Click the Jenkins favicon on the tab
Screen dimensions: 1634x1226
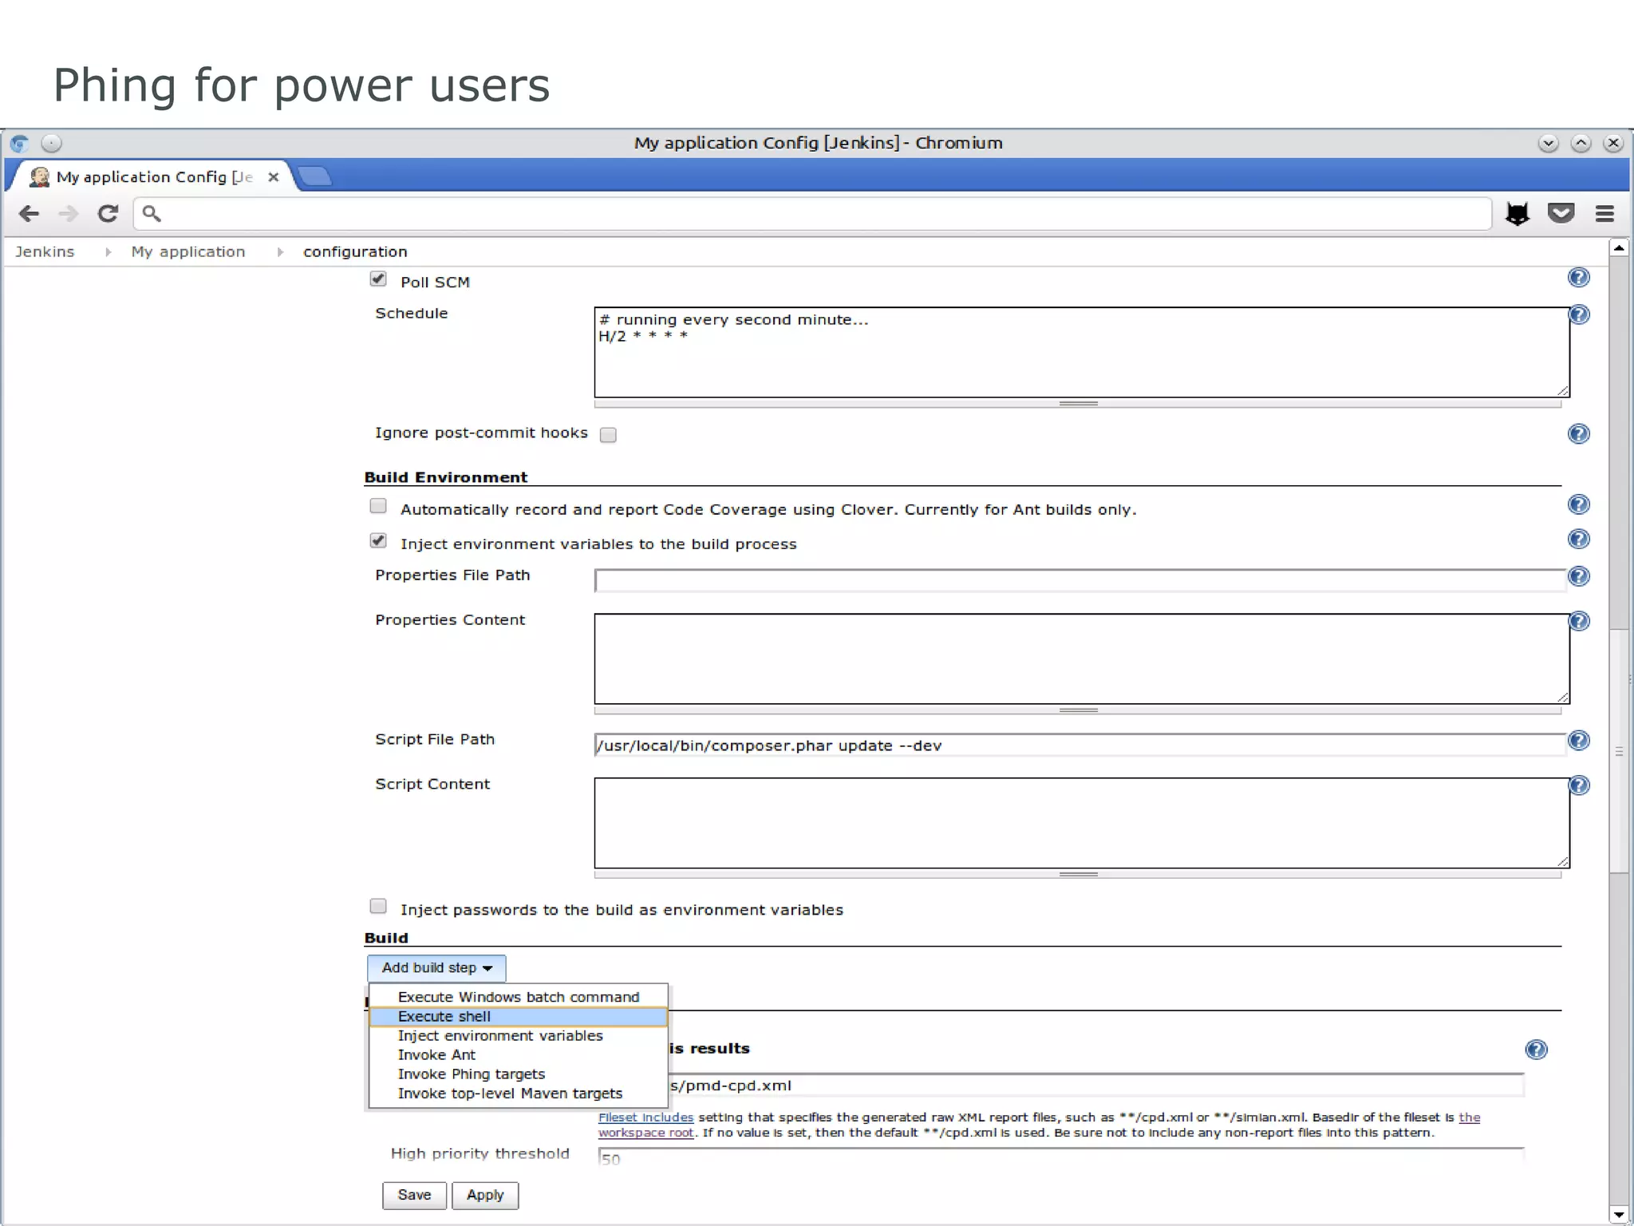39,176
